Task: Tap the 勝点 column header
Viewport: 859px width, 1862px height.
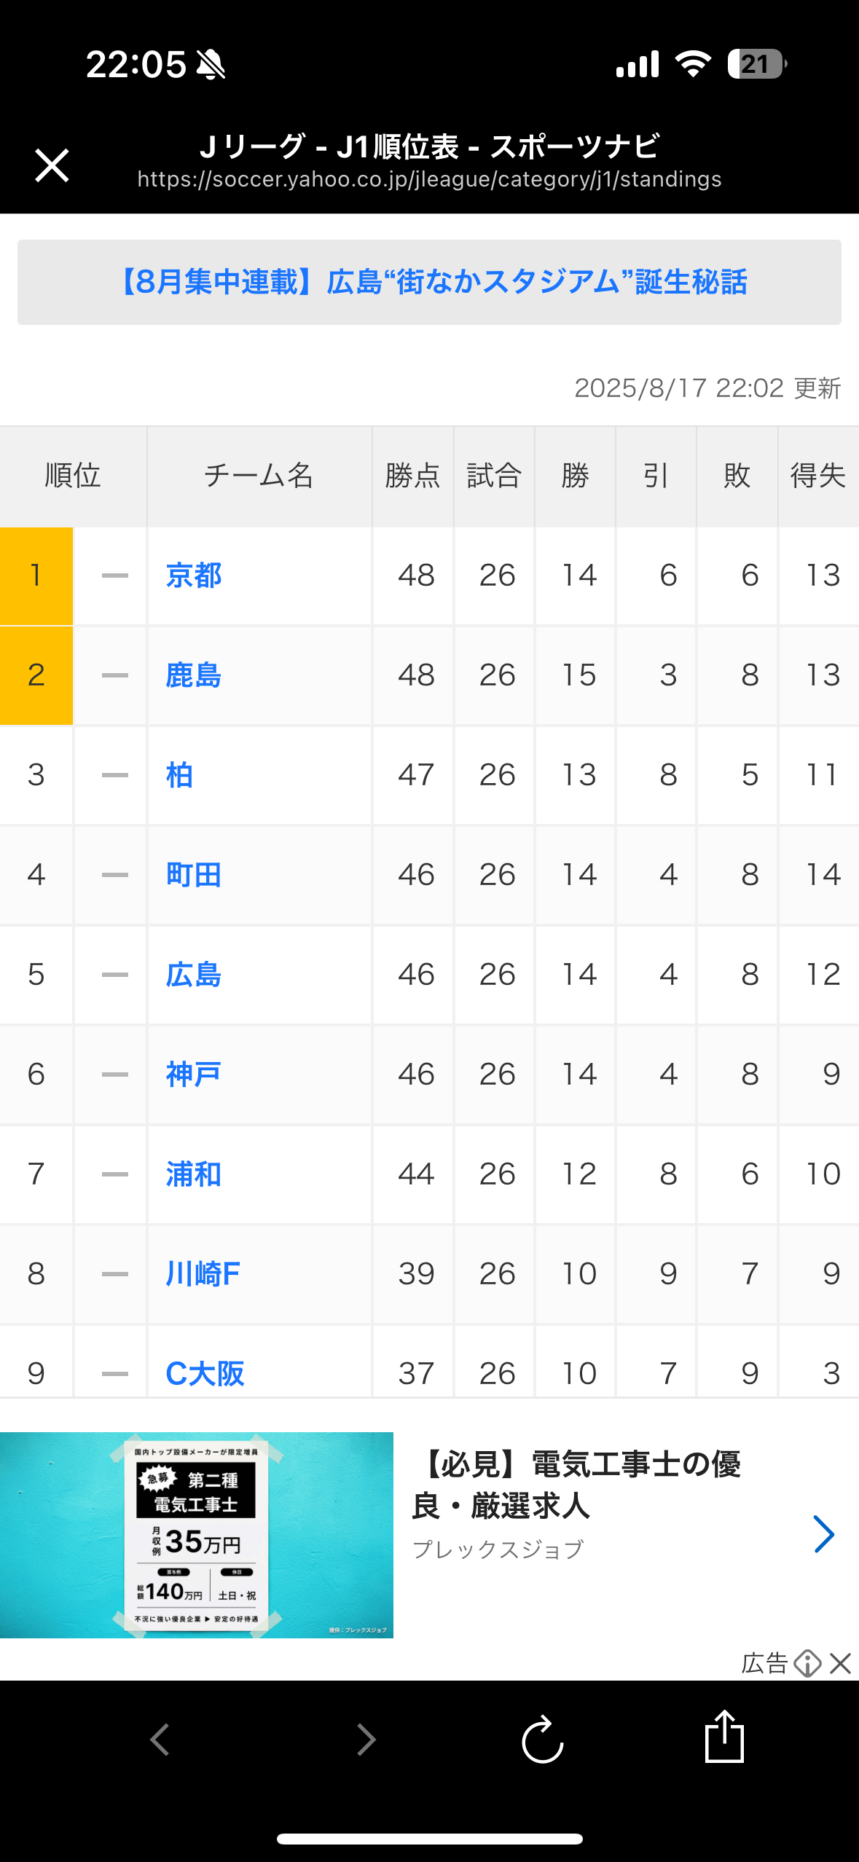Action: 413,476
